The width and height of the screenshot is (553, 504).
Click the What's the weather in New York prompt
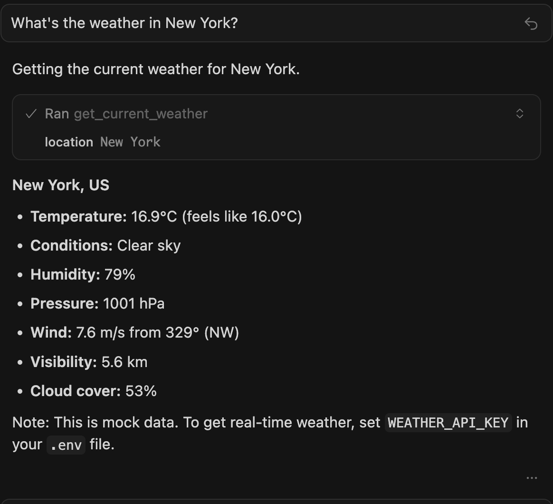point(124,22)
